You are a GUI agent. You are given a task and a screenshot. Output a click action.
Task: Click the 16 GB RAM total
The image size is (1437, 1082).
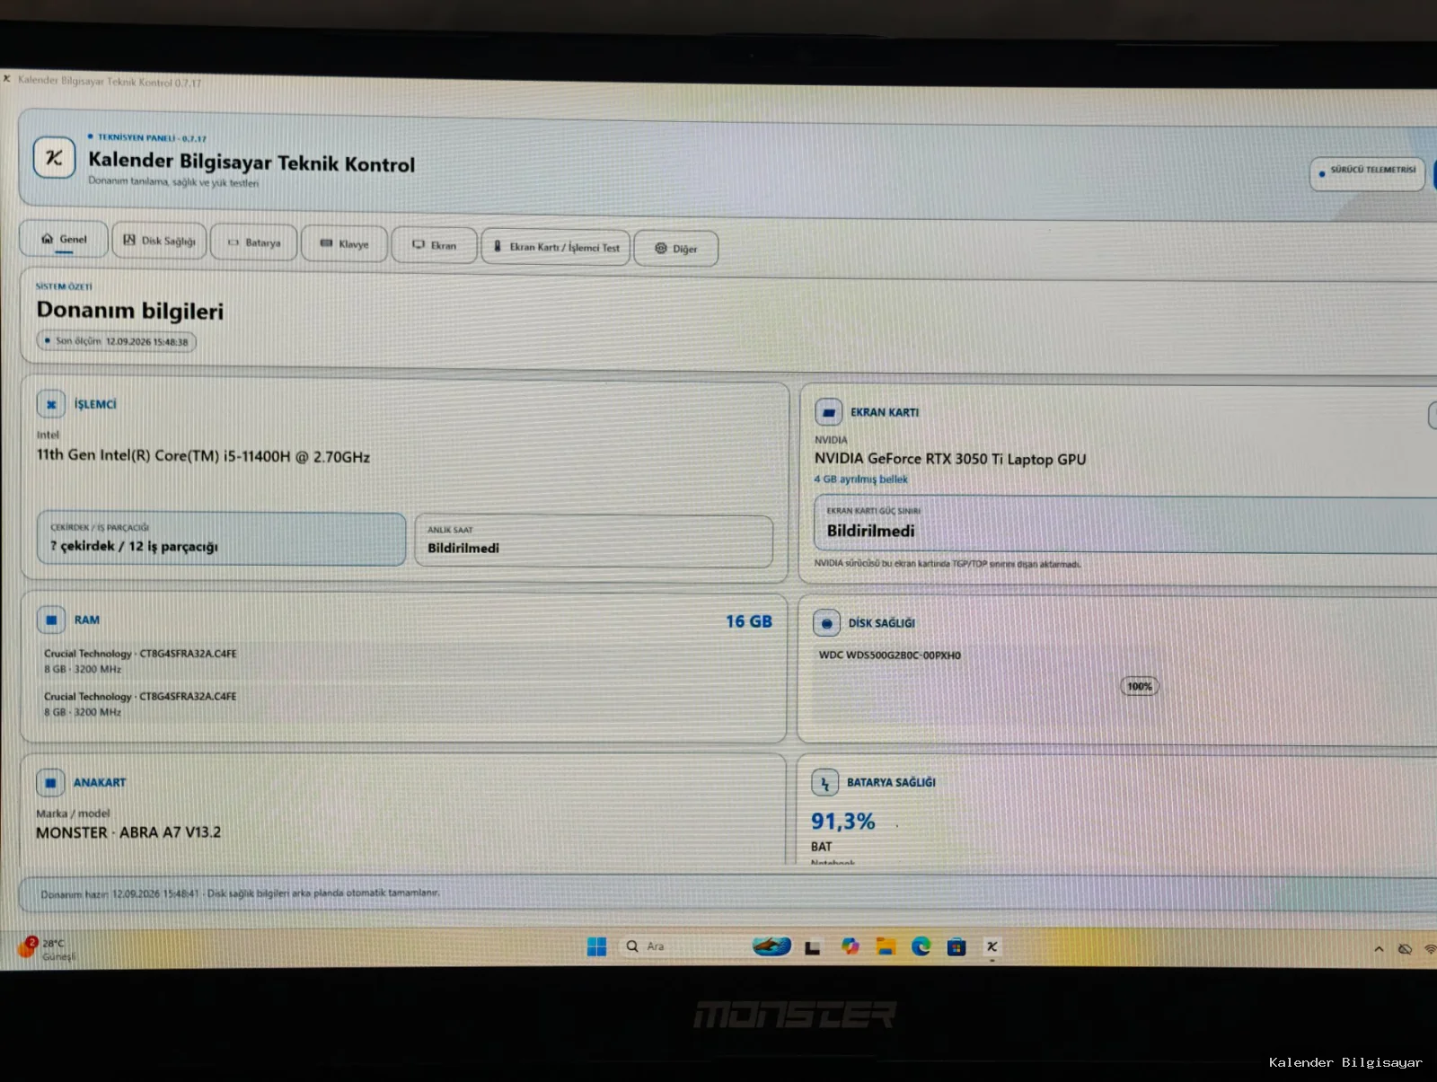pyautogui.click(x=749, y=621)
